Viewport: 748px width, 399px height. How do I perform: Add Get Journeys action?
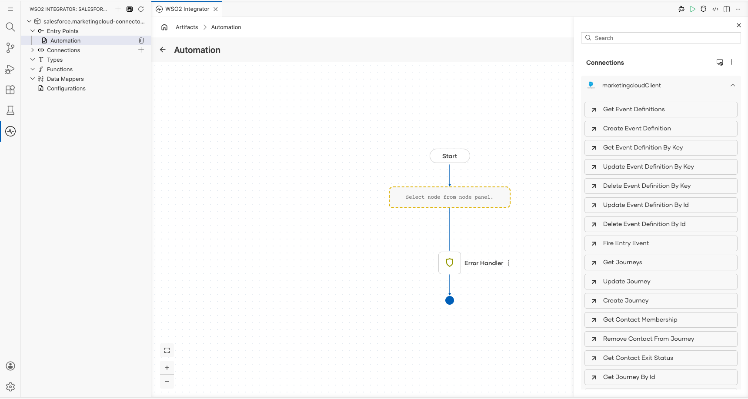click(x=661, y=263)
